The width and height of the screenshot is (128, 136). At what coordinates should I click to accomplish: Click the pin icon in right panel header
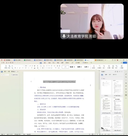[x=120, y=72]
